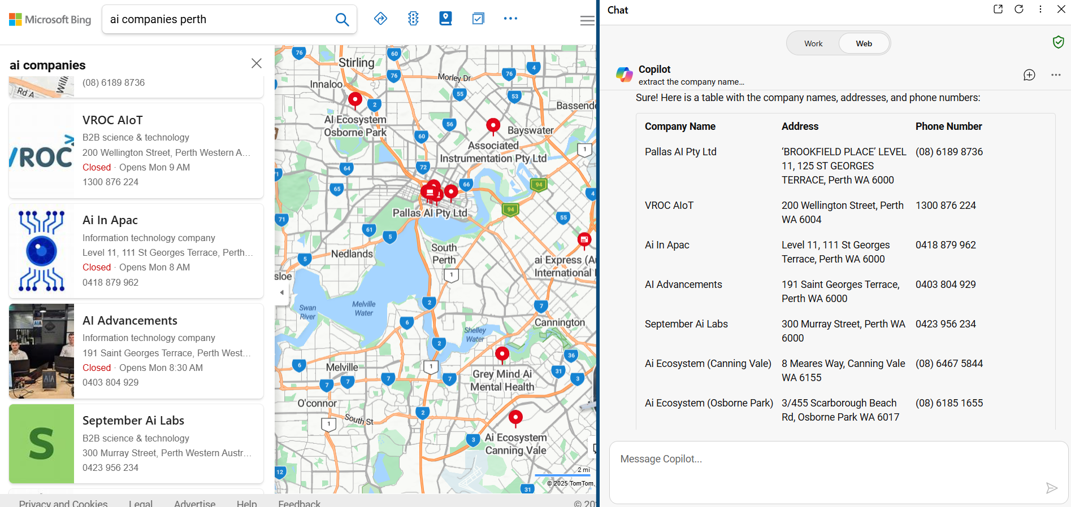Click the send message arrow icon
This screenshot has width=1071, height=507.
[1051, 488]
